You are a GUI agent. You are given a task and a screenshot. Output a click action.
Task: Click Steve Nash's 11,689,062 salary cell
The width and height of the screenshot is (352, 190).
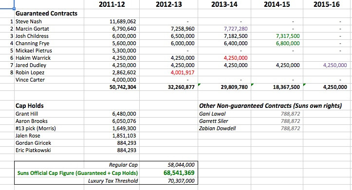pyautogui.click(x=111, y=21)
